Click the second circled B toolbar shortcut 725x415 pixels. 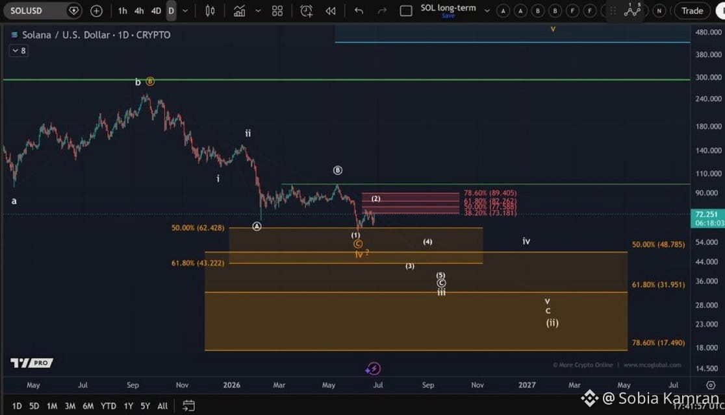[x=555, y=10]
